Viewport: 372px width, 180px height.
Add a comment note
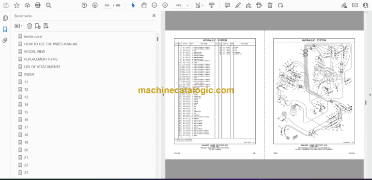[x=227, y=5]
